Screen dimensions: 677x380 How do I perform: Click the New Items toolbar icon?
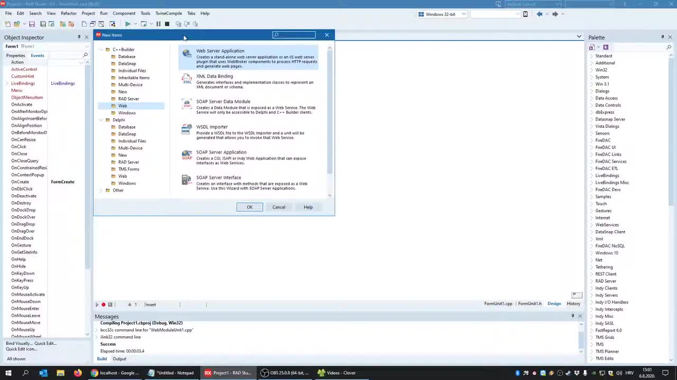[7, 24]
